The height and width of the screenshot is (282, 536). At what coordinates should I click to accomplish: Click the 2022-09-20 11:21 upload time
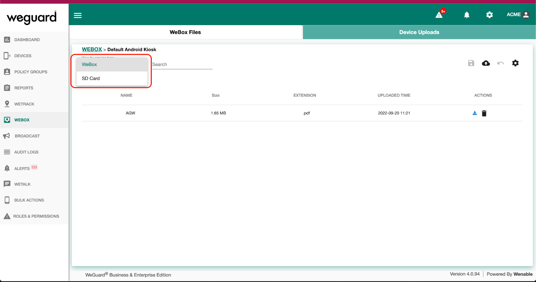394,113
